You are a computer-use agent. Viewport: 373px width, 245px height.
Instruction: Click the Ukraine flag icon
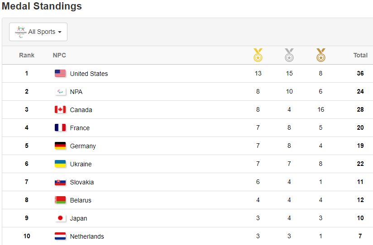[x=60, y=164]
